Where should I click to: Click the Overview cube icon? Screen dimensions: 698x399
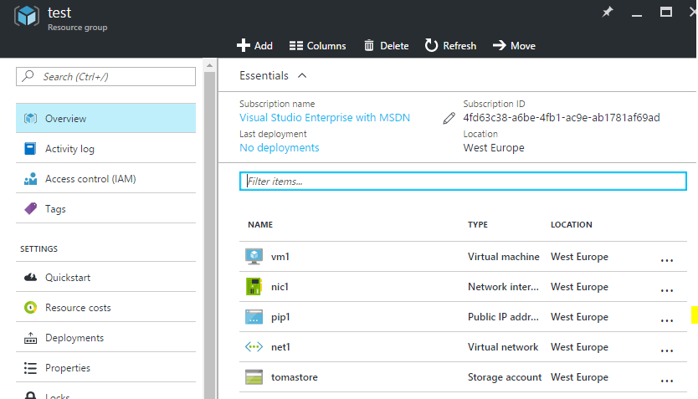[30, 118]
